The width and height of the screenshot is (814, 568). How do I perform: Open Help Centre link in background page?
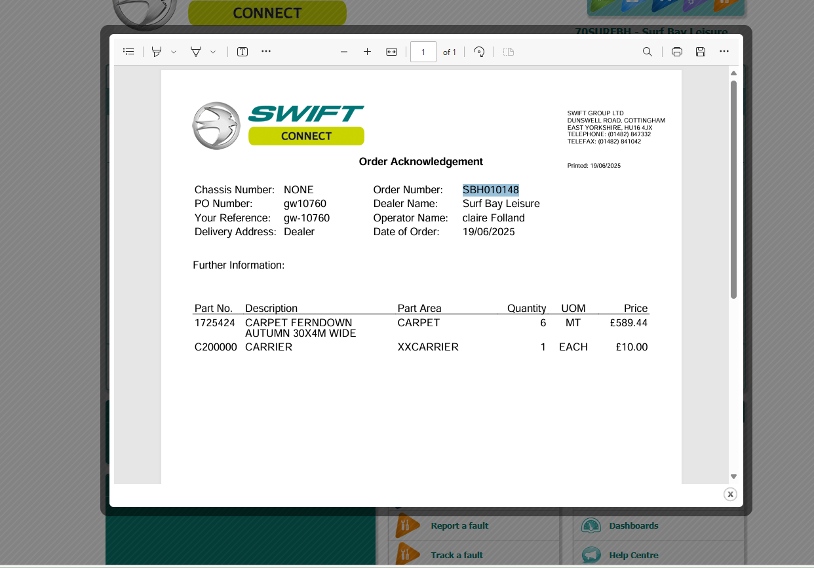[634, 555]
